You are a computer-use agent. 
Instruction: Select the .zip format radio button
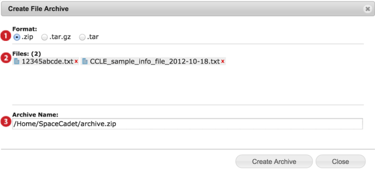17,37
